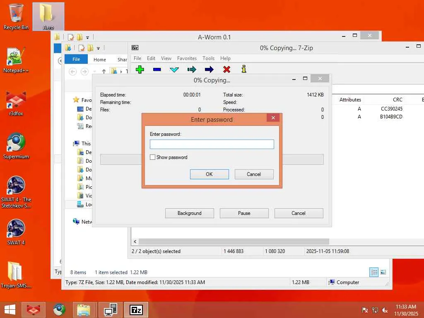Select SWAT 4 - The Stetchkov shortcut

coord(16,192)
